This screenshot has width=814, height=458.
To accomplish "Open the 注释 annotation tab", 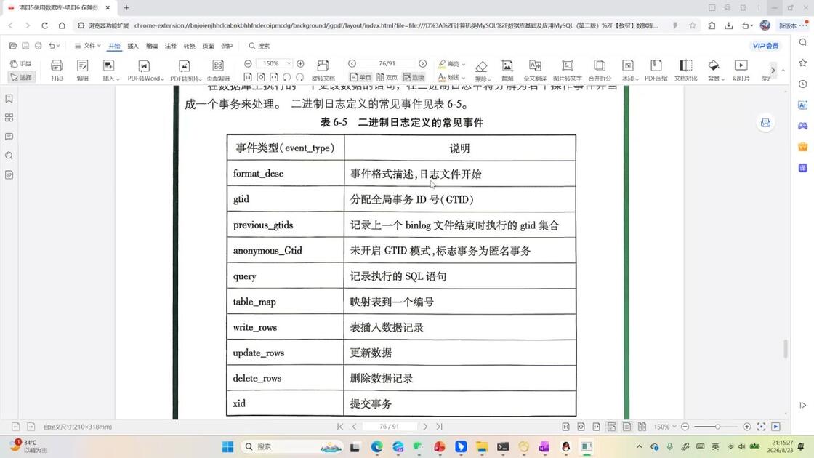I will (x=170, y=46).
